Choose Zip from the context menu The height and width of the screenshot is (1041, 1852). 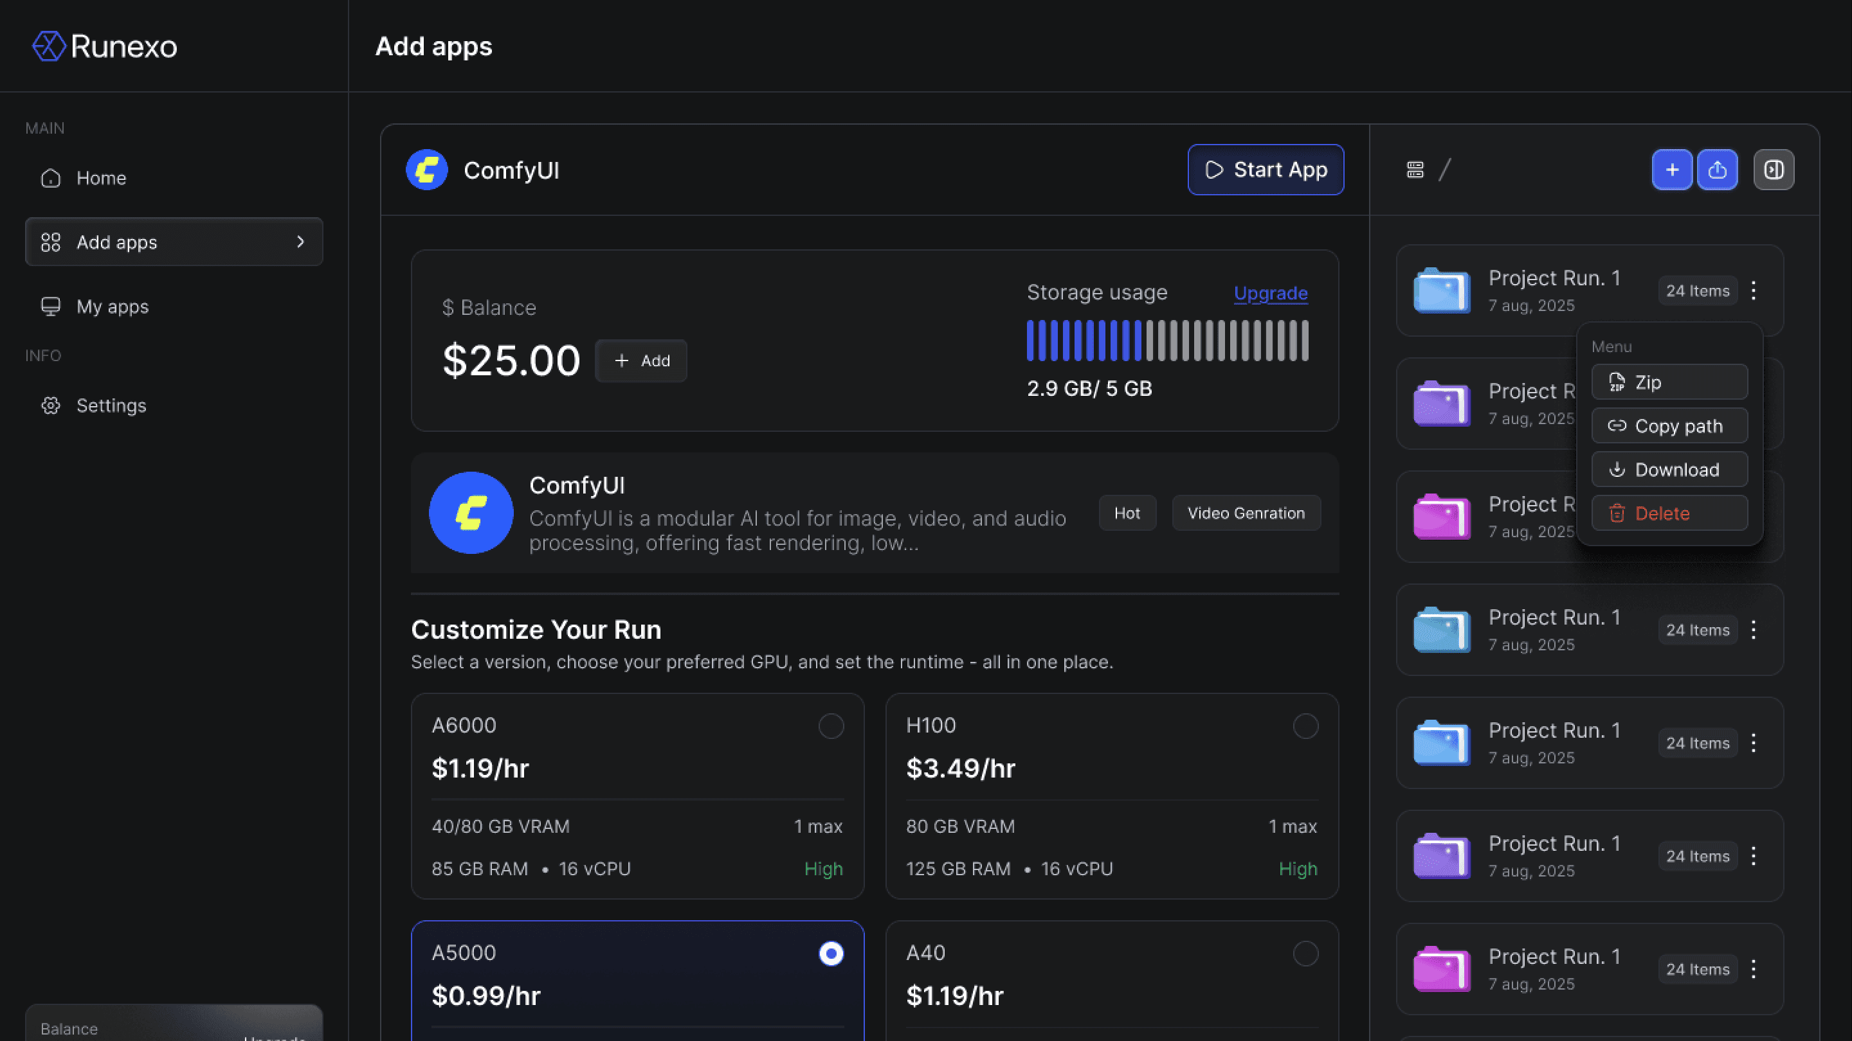pyautogui.click(x=1669, y=382)
